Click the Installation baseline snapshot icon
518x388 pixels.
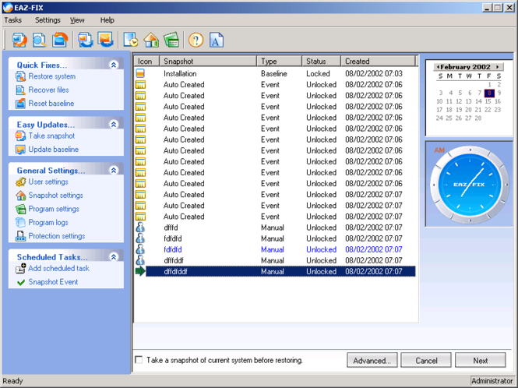(140, 73)
